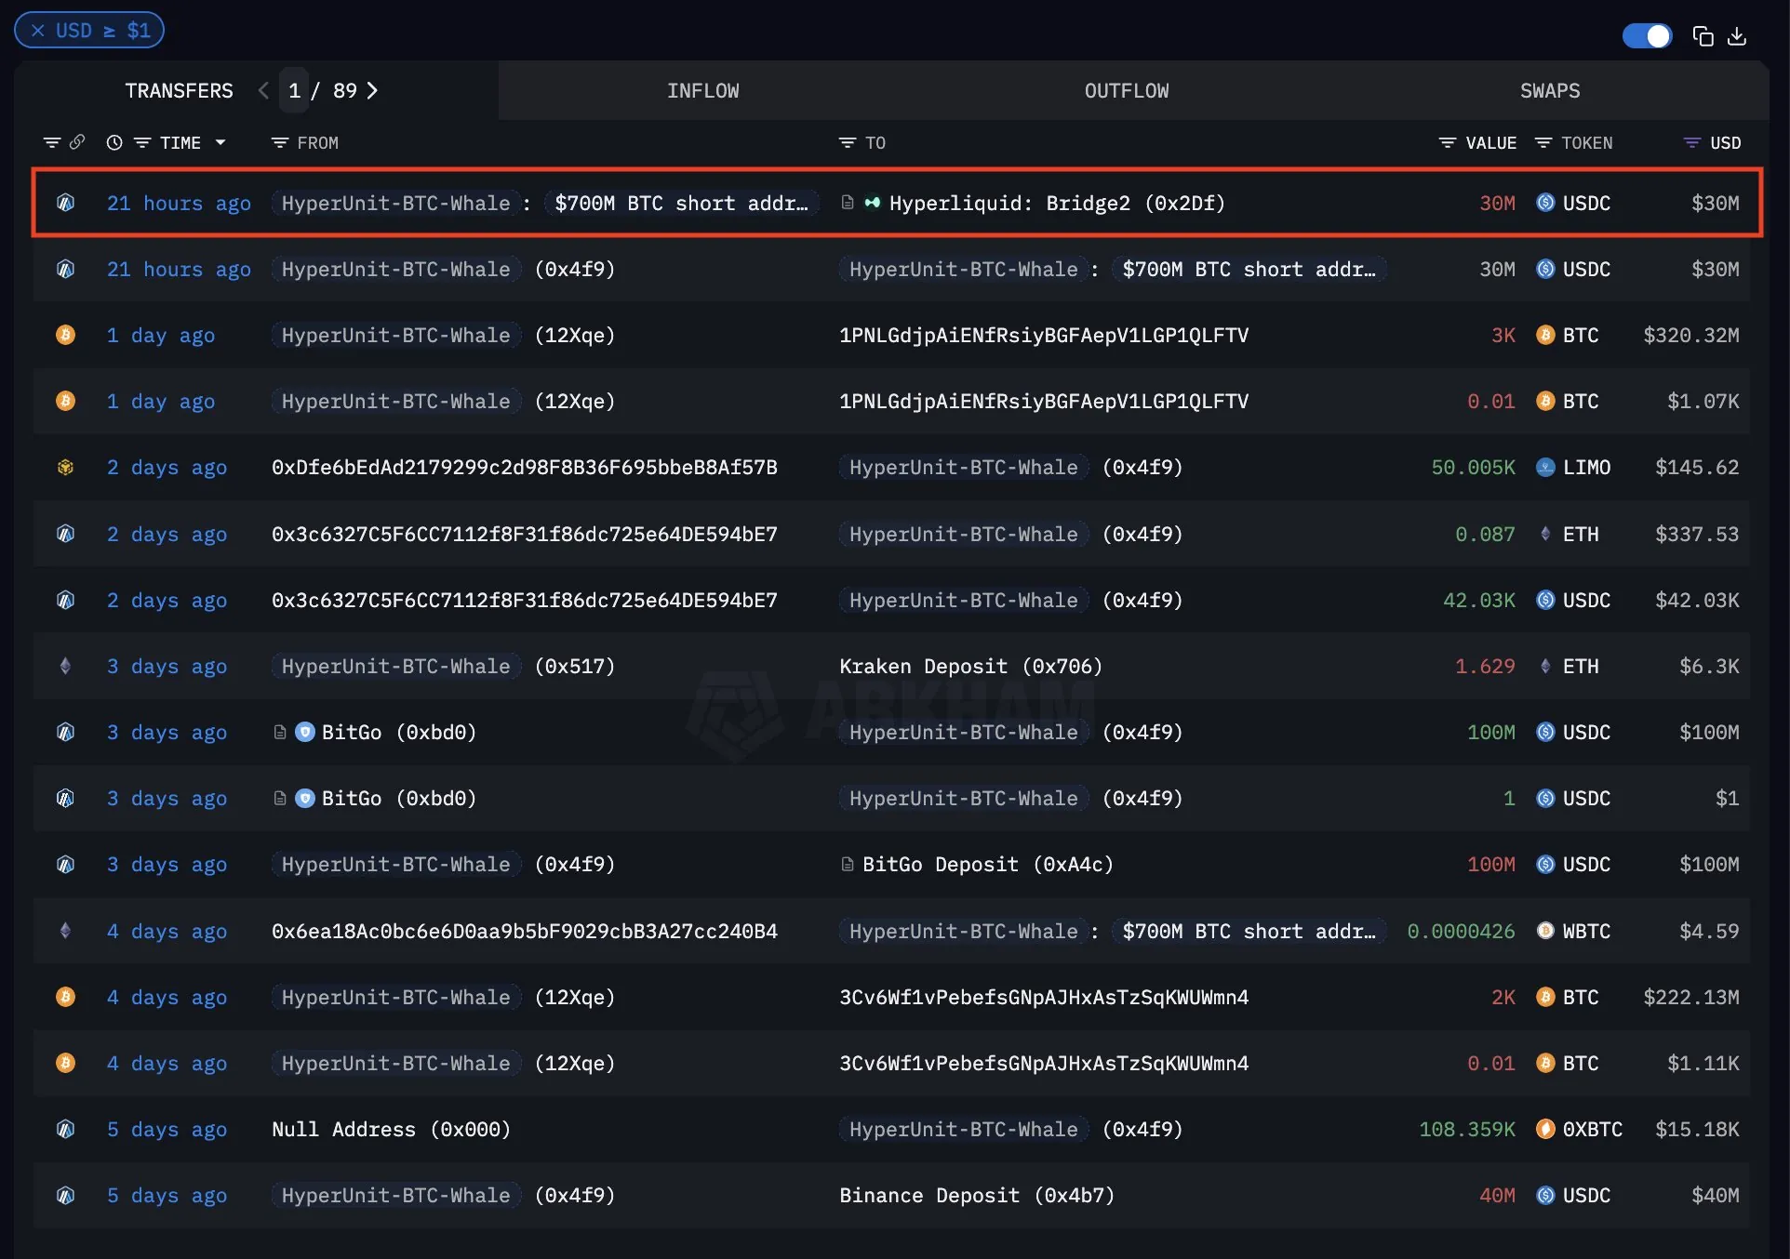Toggle the blue switch at top right
This screenshot has width=1790, height=1259.
pyautogui.click(x=1647, y=36)
